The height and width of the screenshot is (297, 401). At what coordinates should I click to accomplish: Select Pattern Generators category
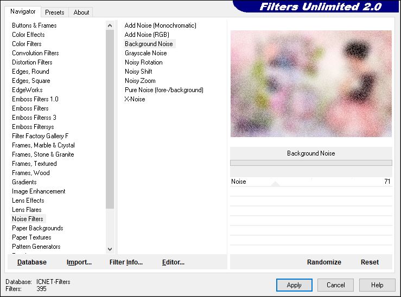pos(36,247)
